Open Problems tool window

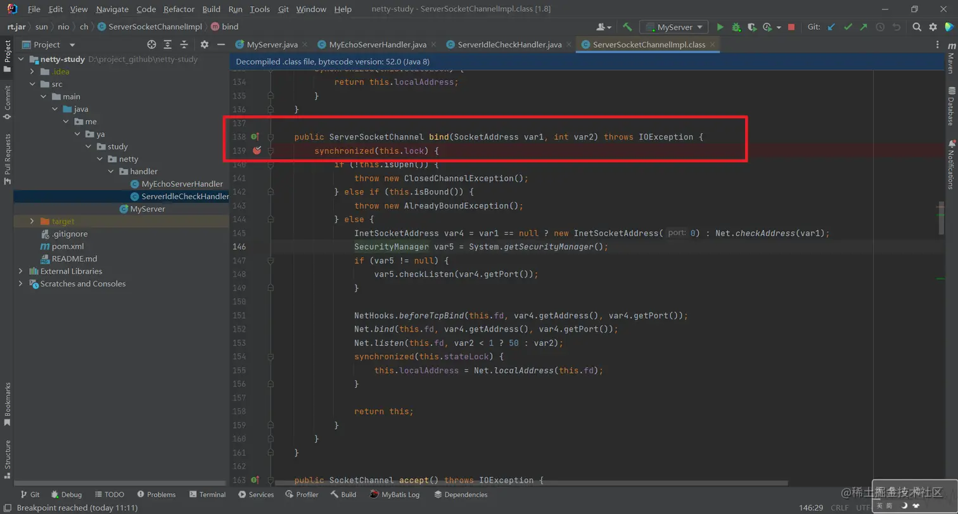coord(155,494)
